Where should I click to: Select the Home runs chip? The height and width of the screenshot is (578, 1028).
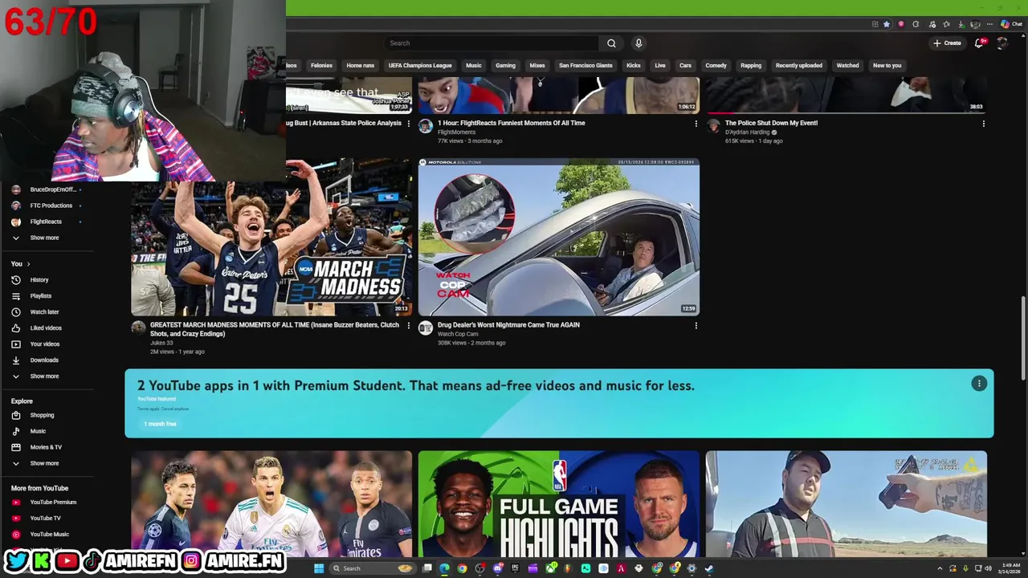click(360, 65)
